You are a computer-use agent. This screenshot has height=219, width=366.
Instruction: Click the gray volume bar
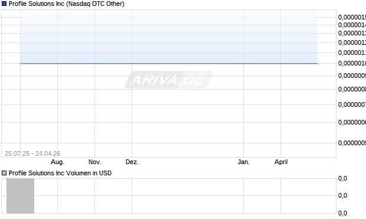pyautogui.click(x=20, y=196)
